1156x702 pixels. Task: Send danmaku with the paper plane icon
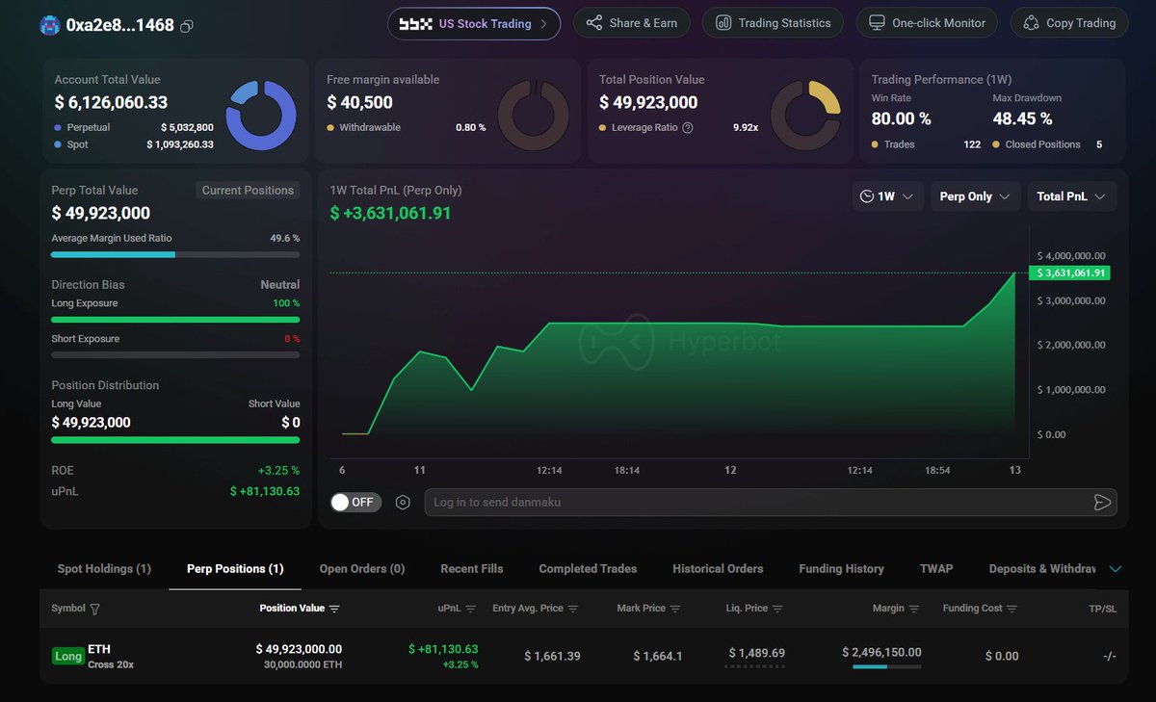point(1103,503)
